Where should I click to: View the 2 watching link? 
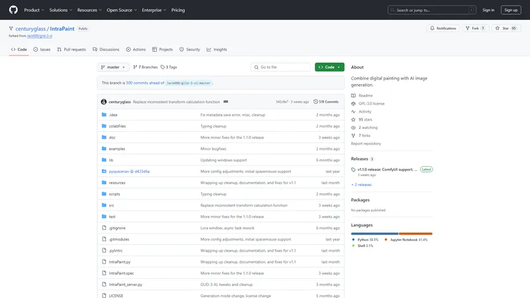[364, 128]
